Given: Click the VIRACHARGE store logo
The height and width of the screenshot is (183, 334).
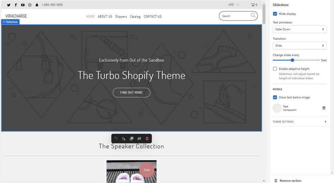Looking at the screenshot, I should [16, 16].
